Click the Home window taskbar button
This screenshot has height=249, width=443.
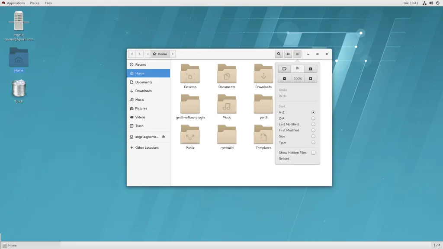(x=31, y=246)
